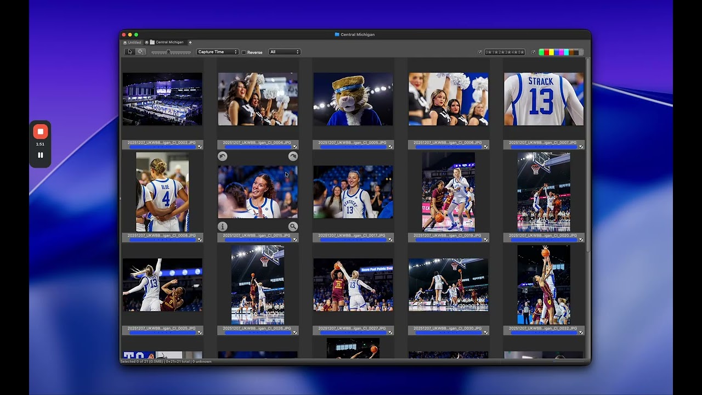The height and width of the screenshot is (395, 702).
Task: Rotate photo CI_0015 clockwise
Action: click(293, 156)
